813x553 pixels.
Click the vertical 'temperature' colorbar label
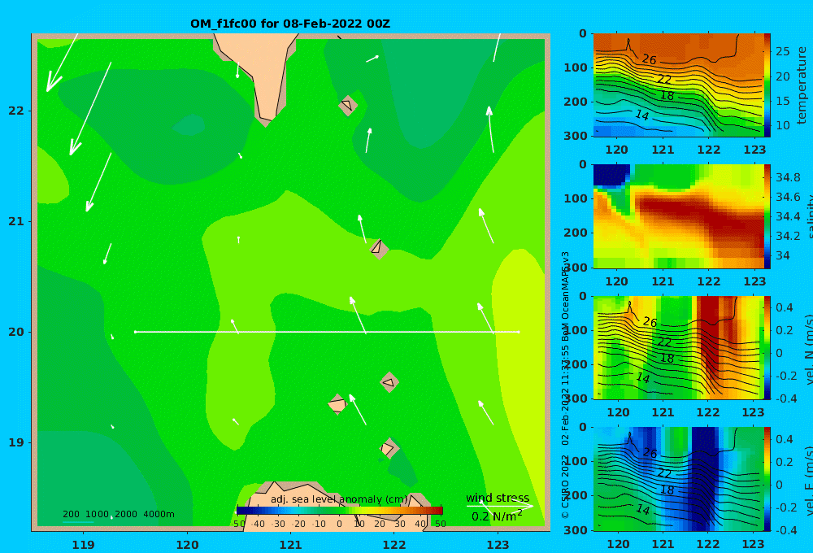tap(802, 85)
